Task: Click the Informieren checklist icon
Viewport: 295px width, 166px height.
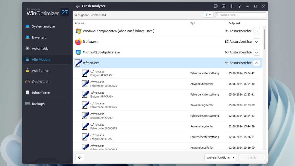Action: tap(28, 93)
